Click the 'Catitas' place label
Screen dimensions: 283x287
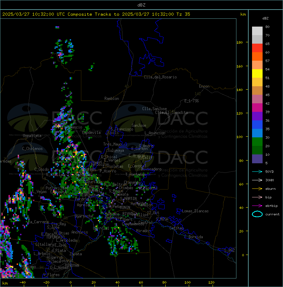coord(177,228)
